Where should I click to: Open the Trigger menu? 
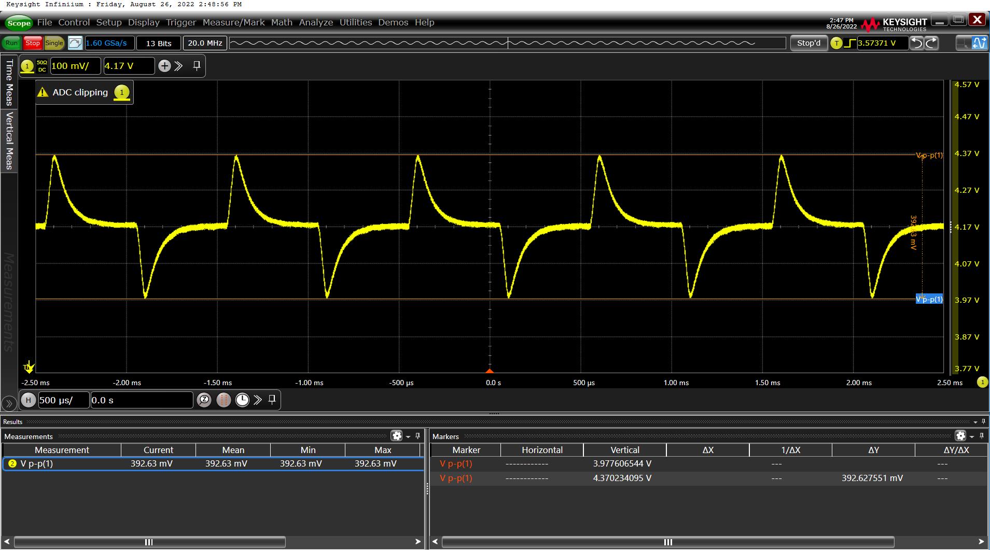pyautogui.click(x=181, y=22)
